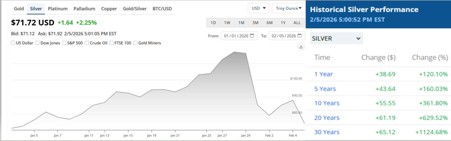Select the 1Y range button

283,23
